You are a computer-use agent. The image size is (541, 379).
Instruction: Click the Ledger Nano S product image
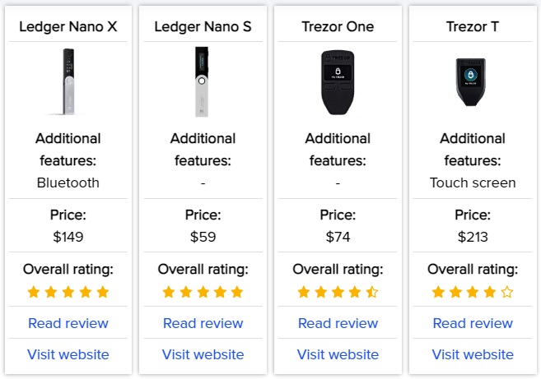pos(202,81)
